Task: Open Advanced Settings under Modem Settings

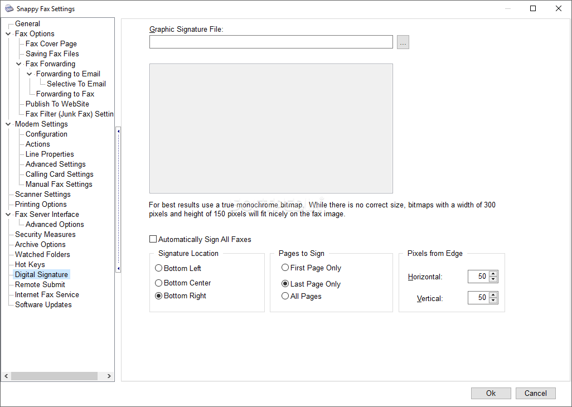Action: point(55,164)
